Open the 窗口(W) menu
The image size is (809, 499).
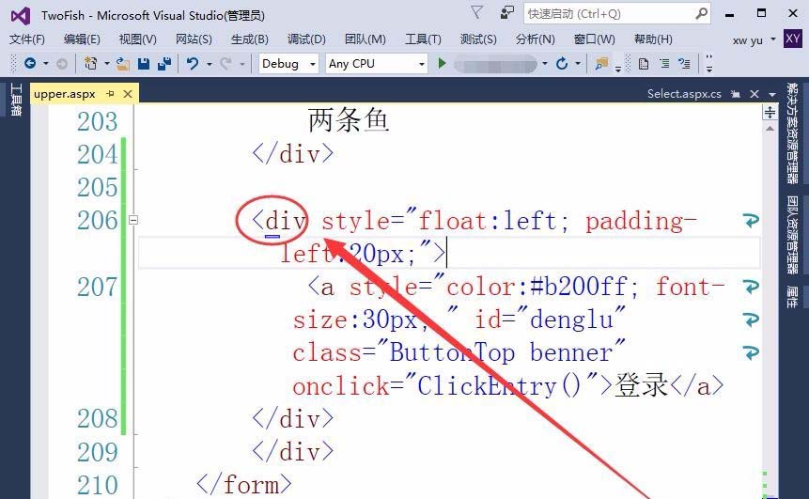[x=595, y=39]
